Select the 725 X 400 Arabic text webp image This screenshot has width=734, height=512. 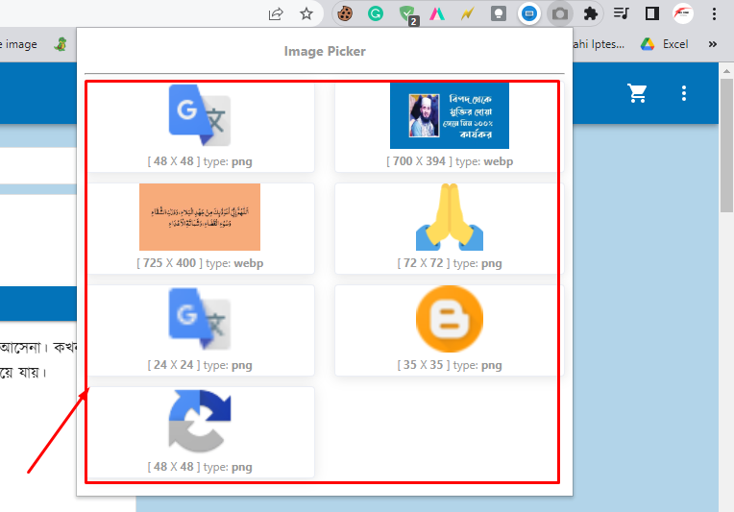pos(200,217)
